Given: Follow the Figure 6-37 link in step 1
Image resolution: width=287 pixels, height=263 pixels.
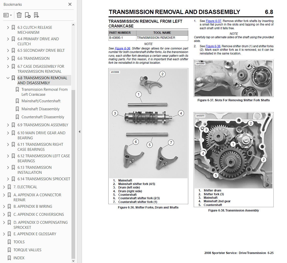Looking at the screenshot, I should [x=213, y=21].
